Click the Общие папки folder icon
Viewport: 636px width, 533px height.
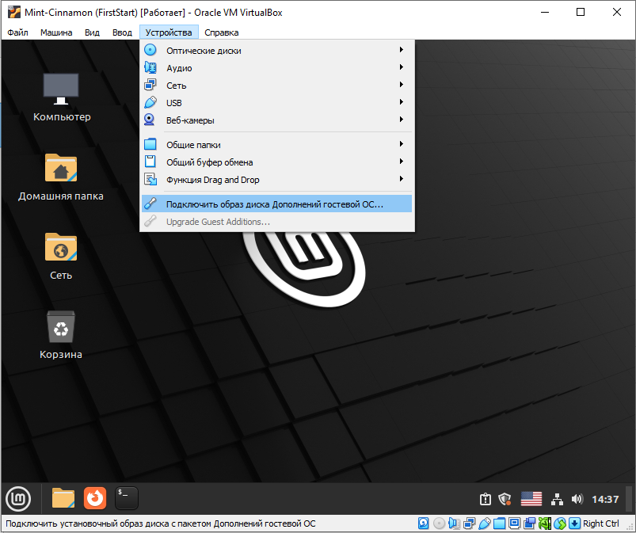pos(150,144)
